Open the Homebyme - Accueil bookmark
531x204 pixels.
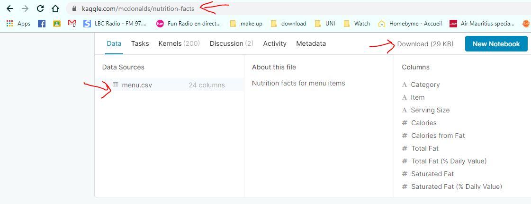(x=410, y=24)
